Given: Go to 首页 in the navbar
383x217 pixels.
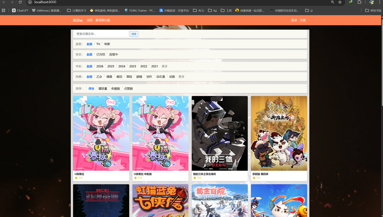Looking at the screenshot, I should tap(90, 20).
